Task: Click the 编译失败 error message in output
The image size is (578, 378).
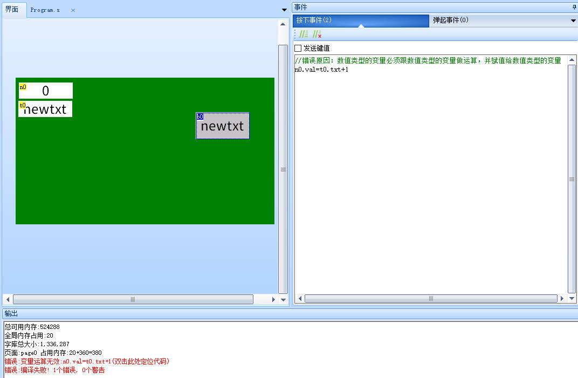Action: (x=54, y=370)
